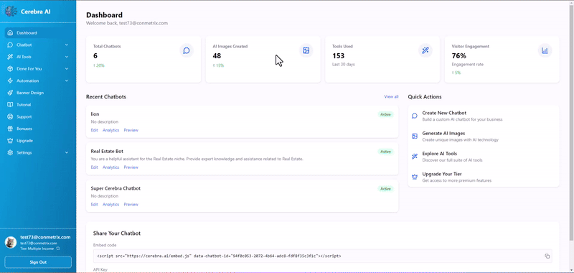Select Generate AI Images quick action
Image resolution: width=574 pixels, height=273 pixels.
[483, 136]
